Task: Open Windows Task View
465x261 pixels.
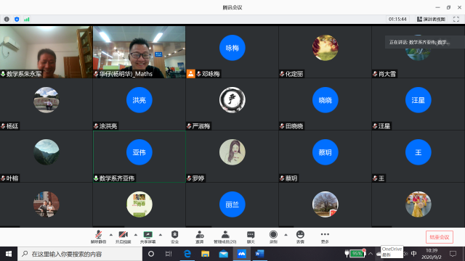Action: (x=169, y=254)
